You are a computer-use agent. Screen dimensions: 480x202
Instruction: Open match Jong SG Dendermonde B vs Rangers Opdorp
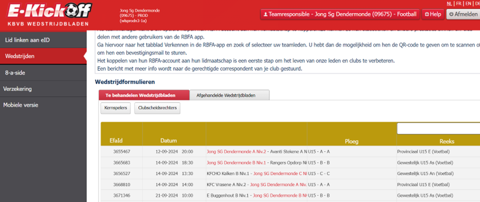257,162
